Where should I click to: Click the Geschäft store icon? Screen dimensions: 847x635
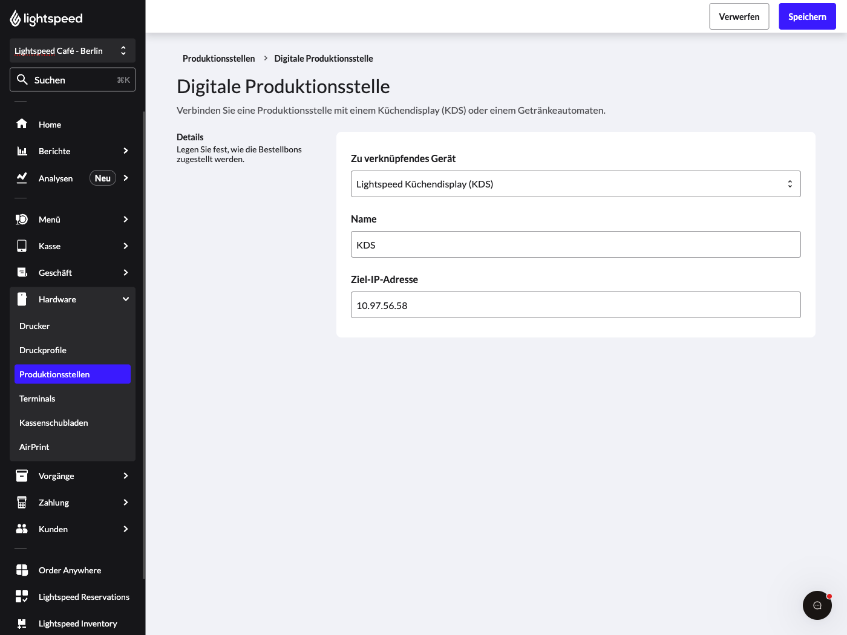tap(22, 272)
